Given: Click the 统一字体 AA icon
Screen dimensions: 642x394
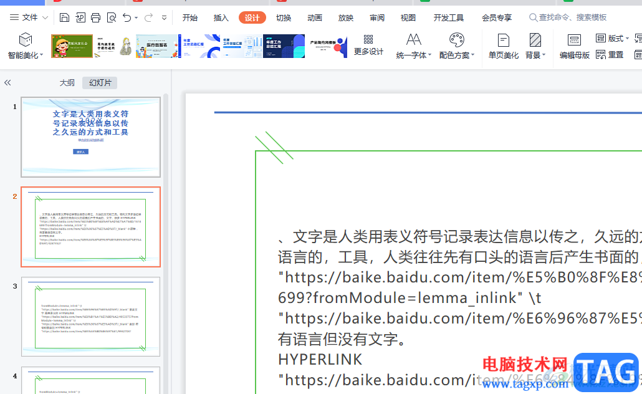Looking at the screenshot, I should tap(413, 40).
